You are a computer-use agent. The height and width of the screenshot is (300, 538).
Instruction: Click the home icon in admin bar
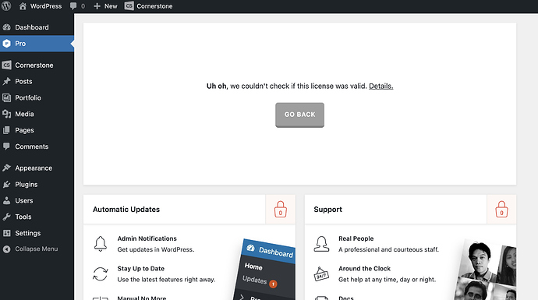click(x=23, y=5)
